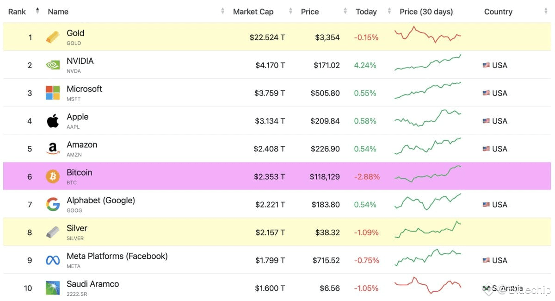Select Bitcoin price $118,129
This screenshot has width=555, height=301.
click(x=325, y=176)
